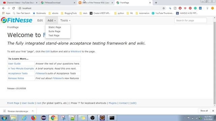The image size is (216, 121).
Task: Open the ML bookmark folder
Action: 130,13
